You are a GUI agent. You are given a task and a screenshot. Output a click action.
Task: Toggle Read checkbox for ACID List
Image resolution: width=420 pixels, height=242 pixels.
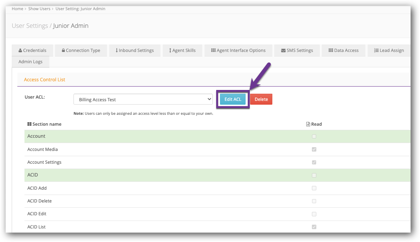314,227
